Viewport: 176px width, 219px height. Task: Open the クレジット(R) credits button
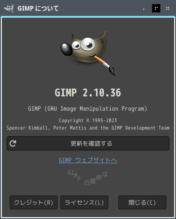tap(34, 202)
